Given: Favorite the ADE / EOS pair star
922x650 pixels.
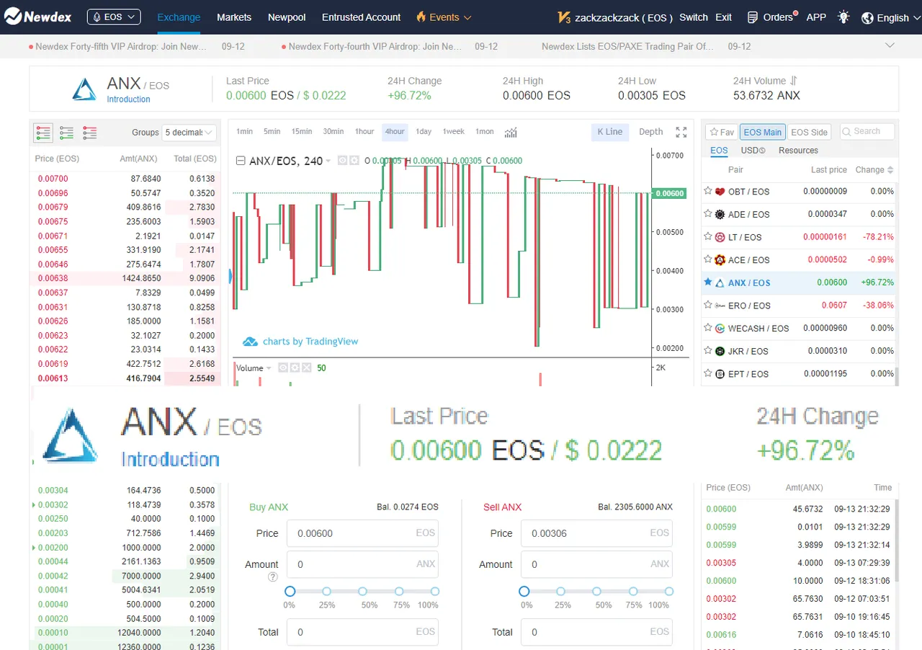Looking at the screenshot, I should click(708, 213).
